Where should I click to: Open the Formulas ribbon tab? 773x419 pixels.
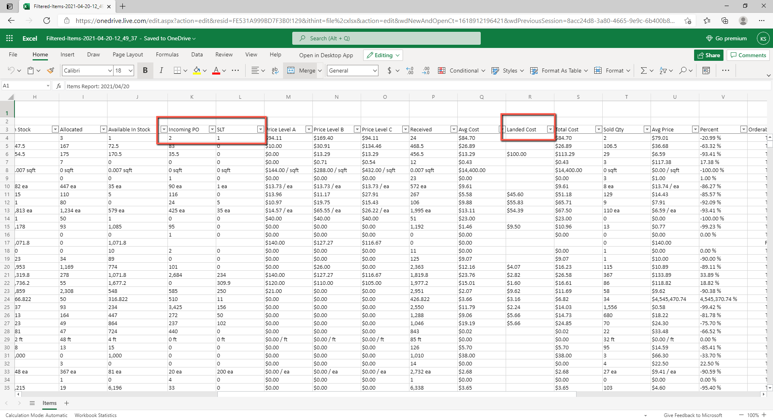(167, 55)
